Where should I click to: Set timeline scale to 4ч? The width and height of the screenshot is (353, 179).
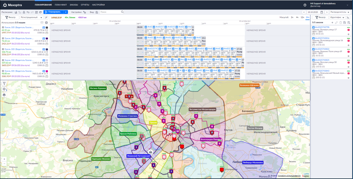tap(297, 18)
